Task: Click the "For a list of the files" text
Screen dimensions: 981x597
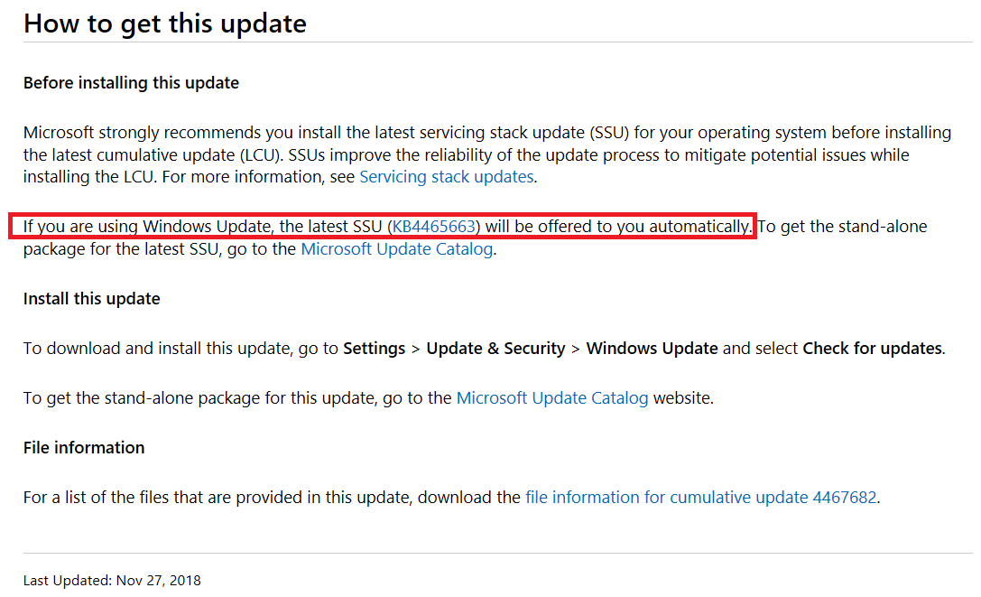Action: (108, 497)
